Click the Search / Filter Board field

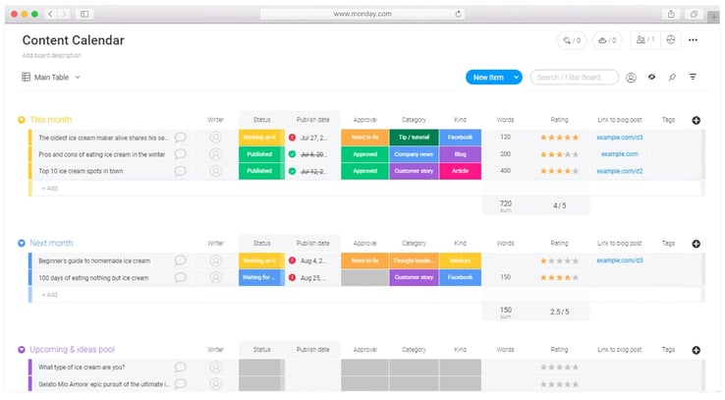[575, 77]
